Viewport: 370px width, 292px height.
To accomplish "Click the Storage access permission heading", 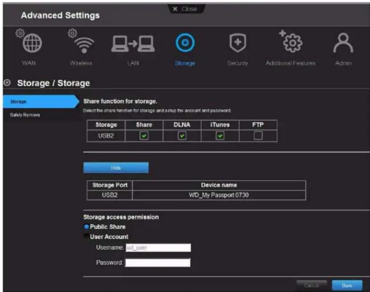I will click(x=121, y=217).
